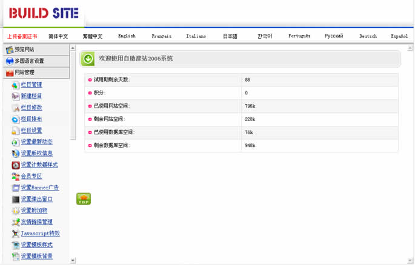
Task: Switch language to English
Action: [x=127, y=36]
